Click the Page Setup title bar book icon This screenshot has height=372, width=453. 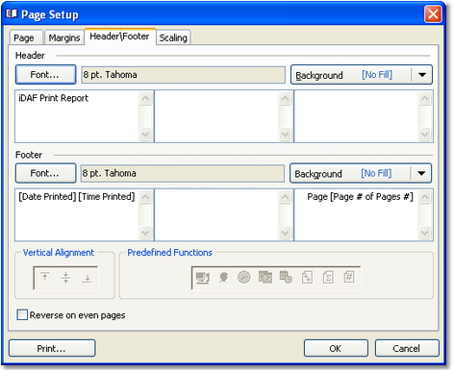coord(12,14)
